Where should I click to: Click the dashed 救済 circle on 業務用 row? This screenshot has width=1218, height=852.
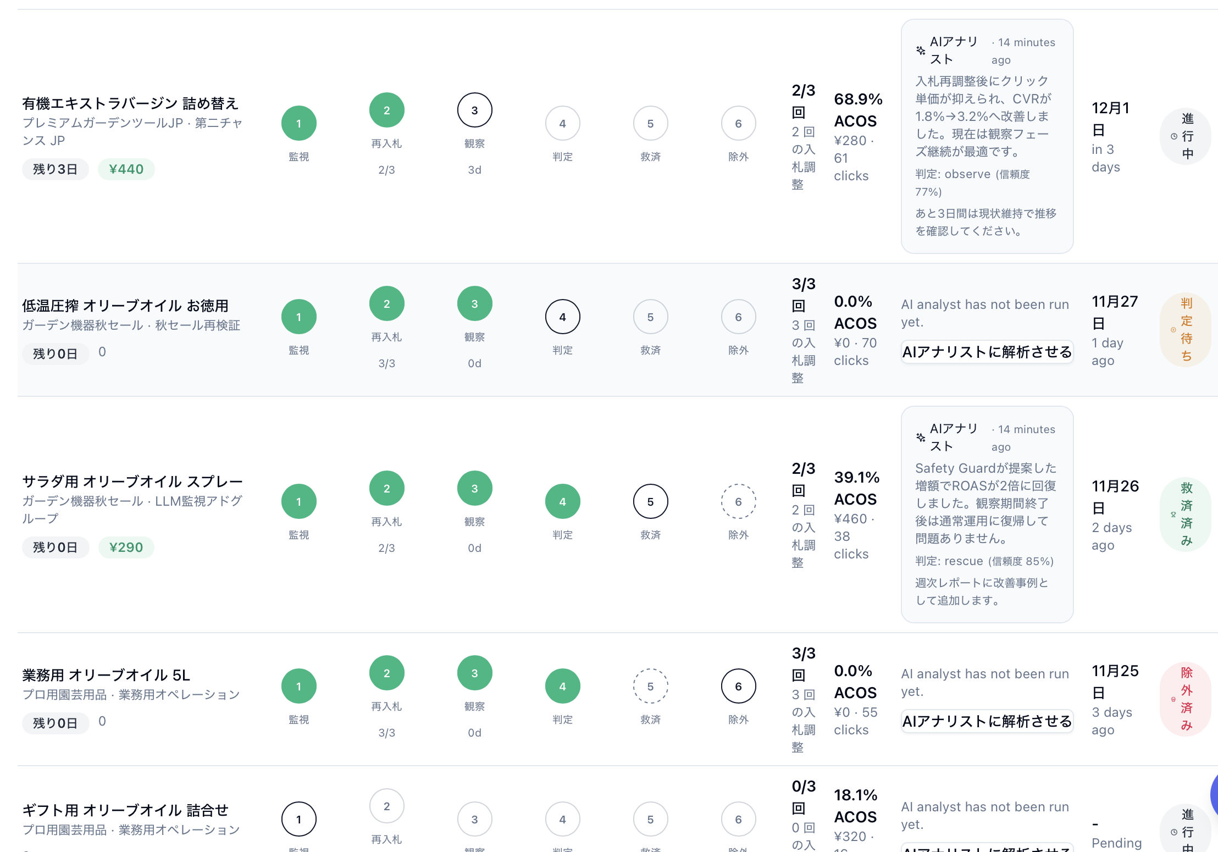click(650, 685)
